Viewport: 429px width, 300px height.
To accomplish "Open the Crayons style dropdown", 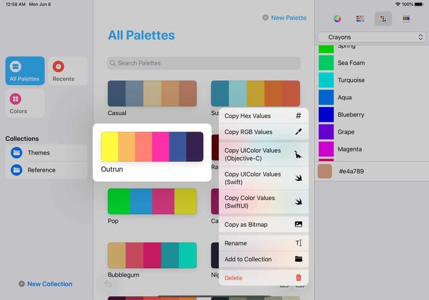I will (x=372, y=37).
